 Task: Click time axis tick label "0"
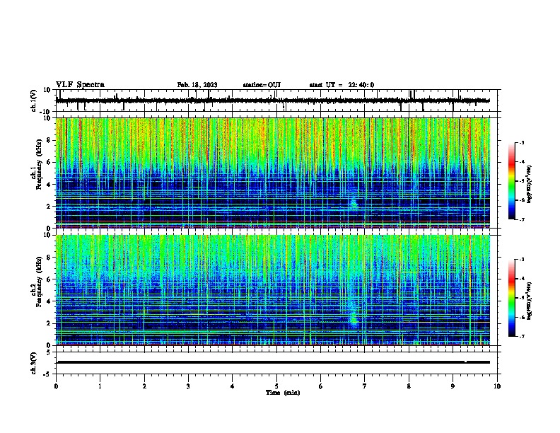56,386
